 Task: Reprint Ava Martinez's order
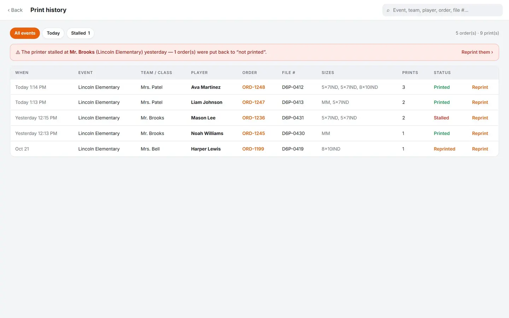pos(480,87)
